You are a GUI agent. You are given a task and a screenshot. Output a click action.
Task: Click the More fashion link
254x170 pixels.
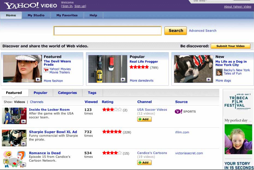[x=53, y=81]
